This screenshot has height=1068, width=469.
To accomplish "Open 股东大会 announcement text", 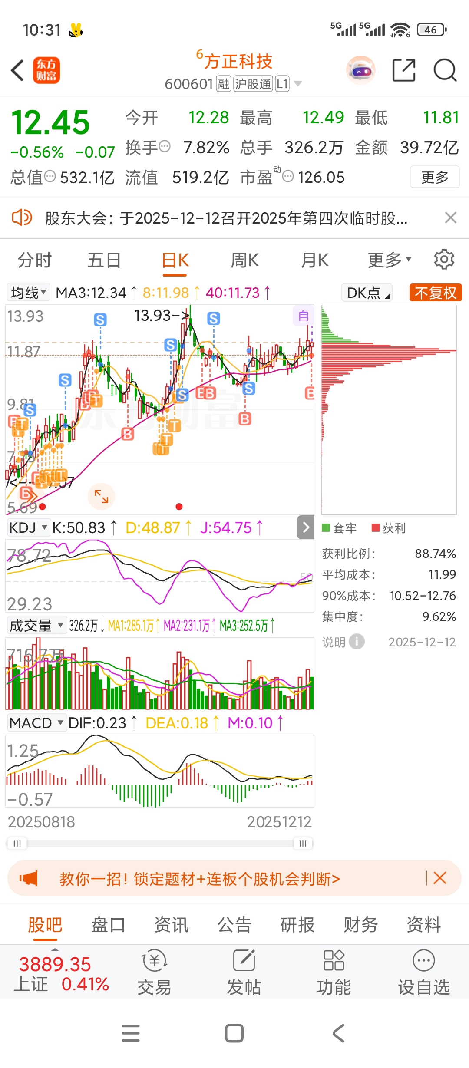I will 226,218.
